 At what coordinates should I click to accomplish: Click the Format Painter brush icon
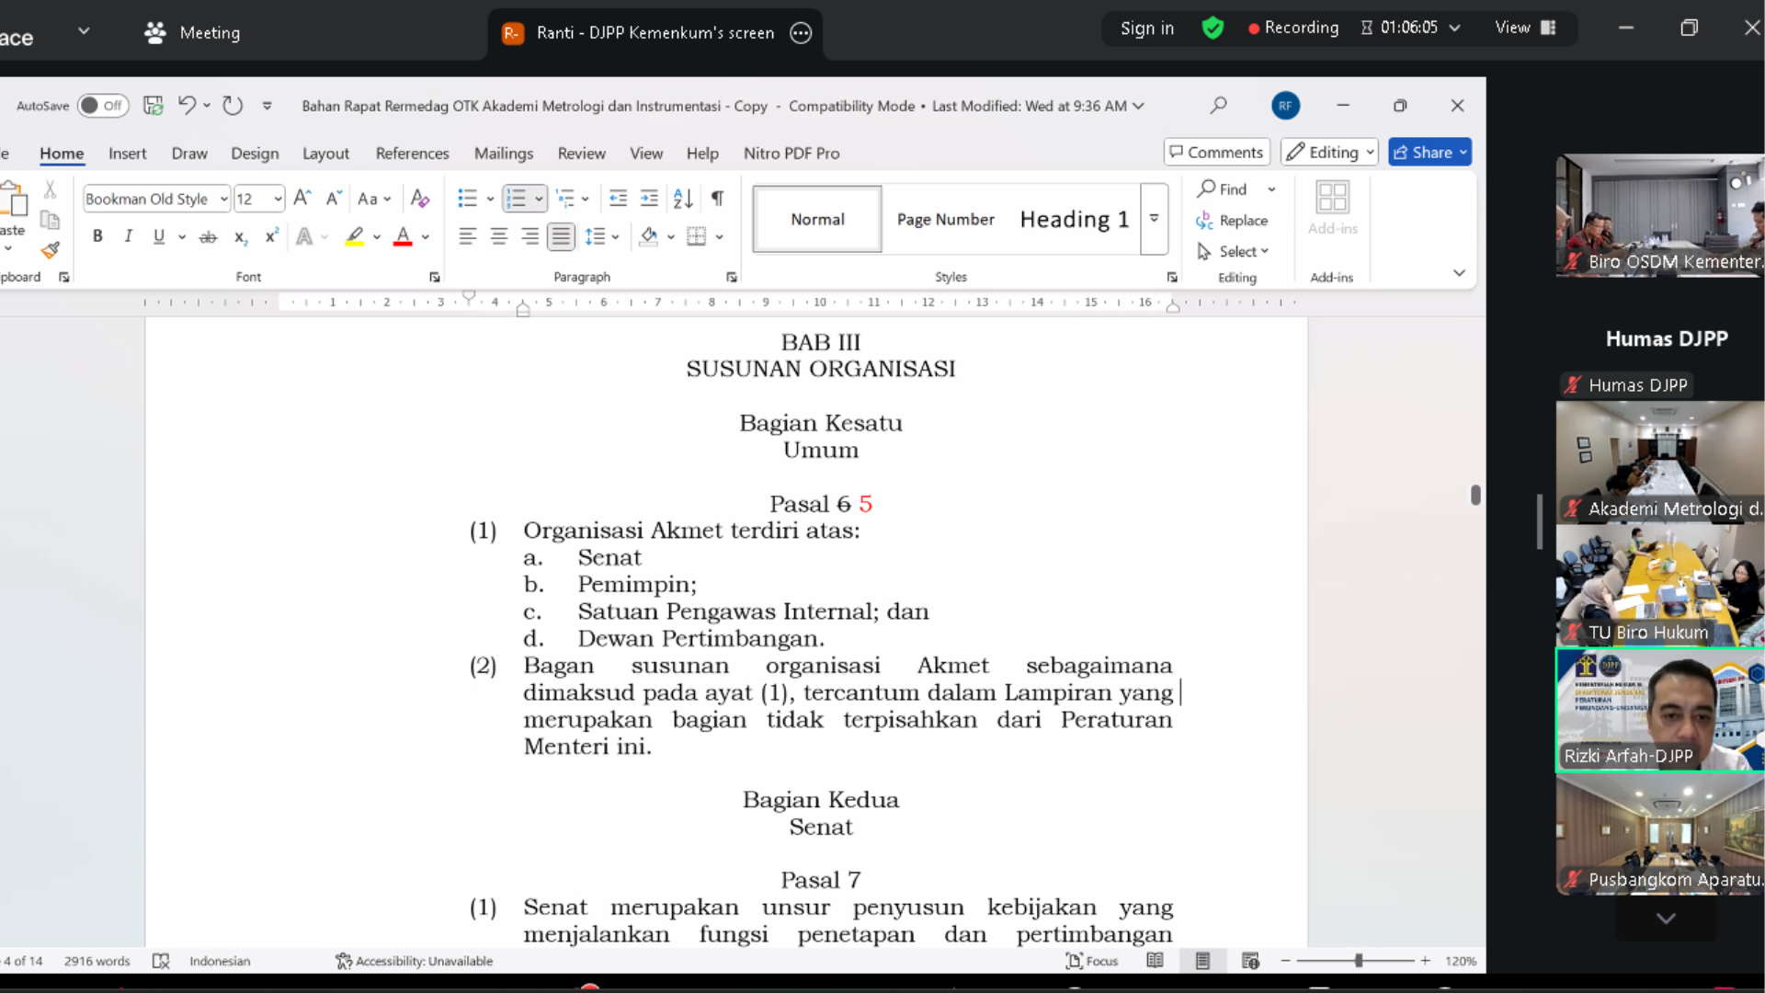point(51,250)
